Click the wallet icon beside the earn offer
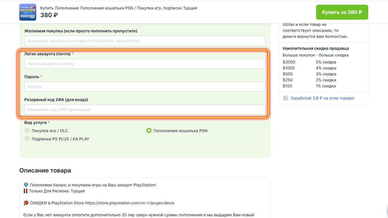 coord(286,98)
